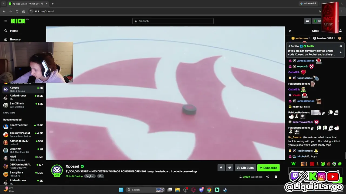Click the 18+ tag under stream title
346x194 pixels.
pyautogui.click(x=101, y=176)
